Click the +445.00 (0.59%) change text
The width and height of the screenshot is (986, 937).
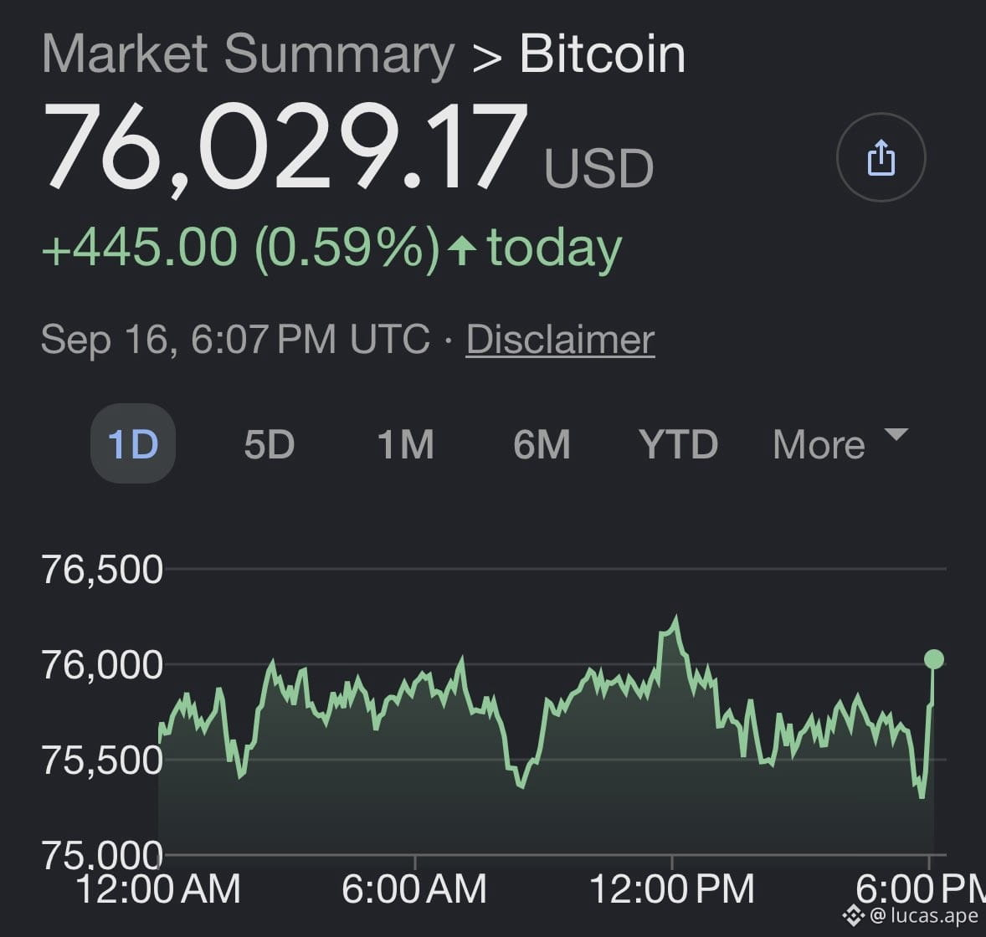coord(240,248)
